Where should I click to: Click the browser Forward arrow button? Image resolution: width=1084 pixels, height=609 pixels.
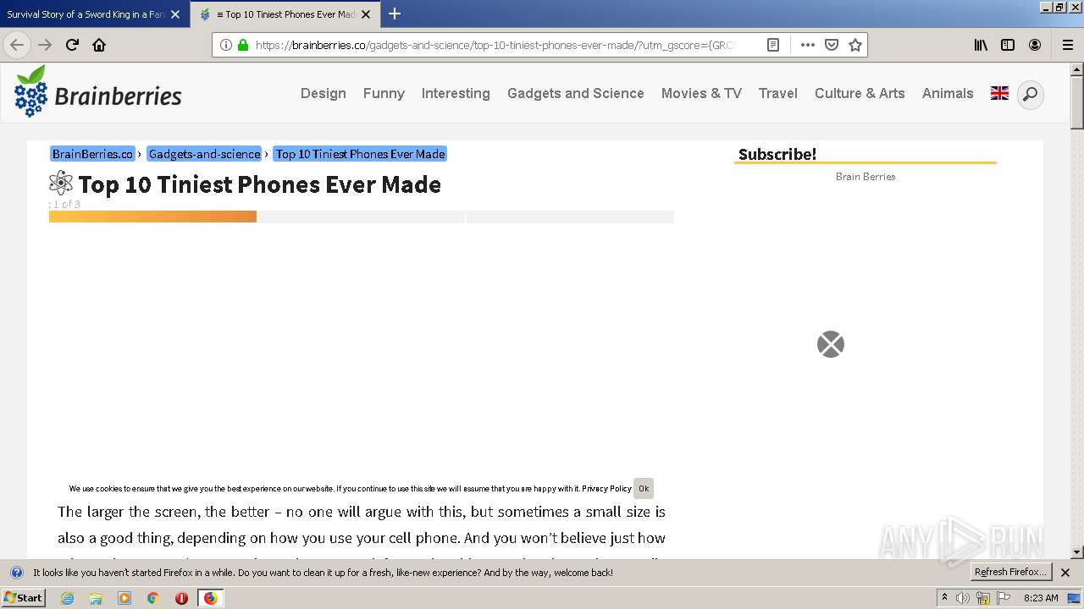point(45,45)
